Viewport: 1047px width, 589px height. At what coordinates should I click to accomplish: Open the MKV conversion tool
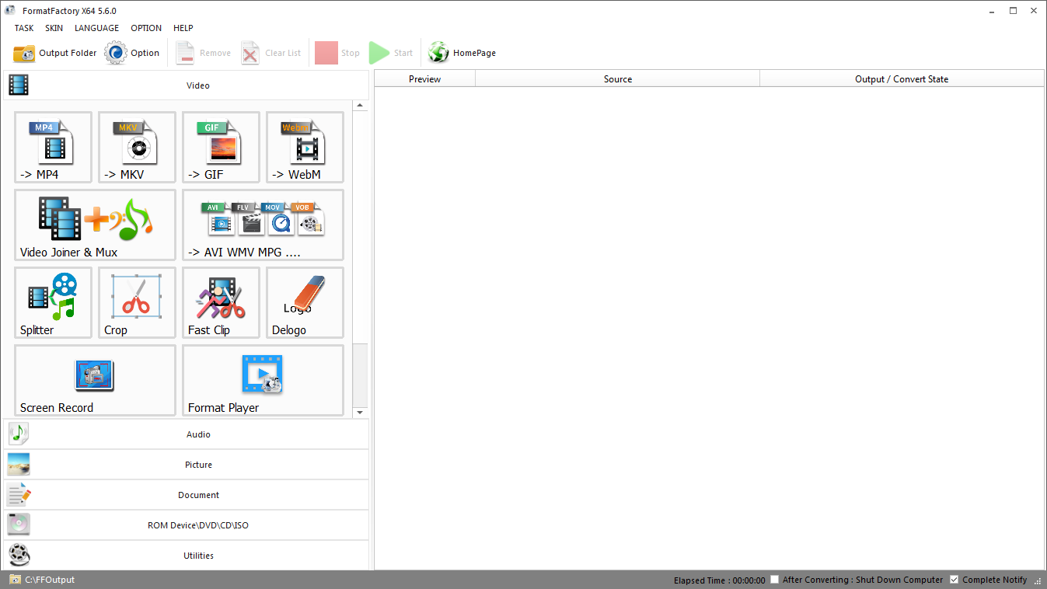point(137,148)
